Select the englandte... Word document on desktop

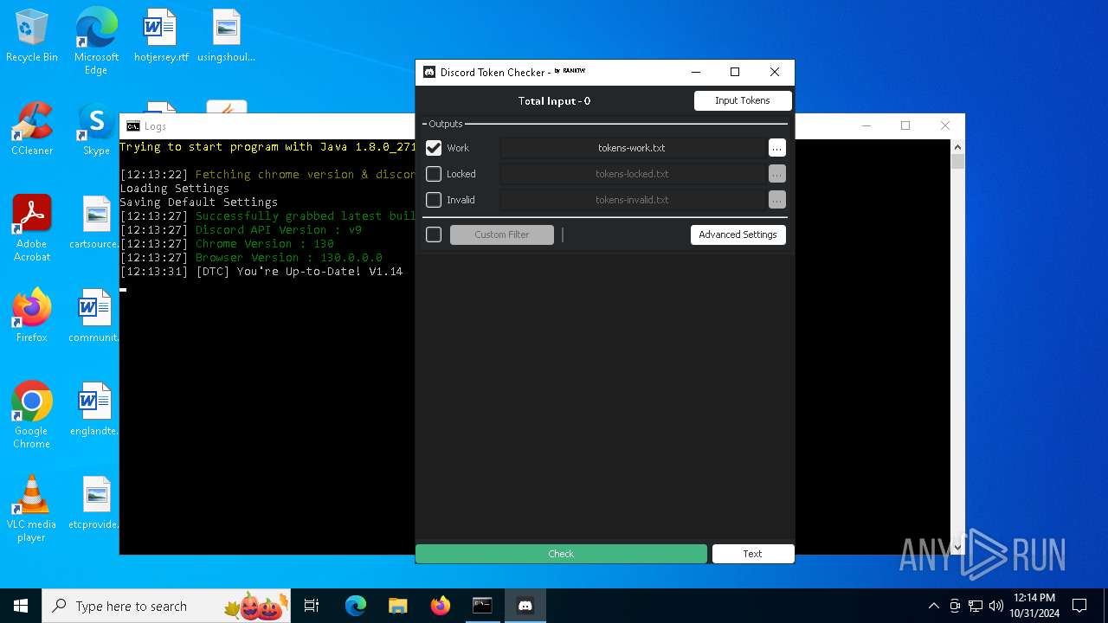pos(96,410)
